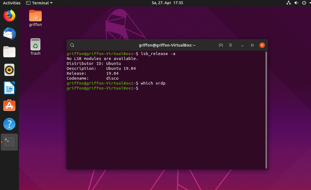Viewport: 311px width, 190px height.
Task: Click the volume icon in the top bar
Action: pos(296,3)
